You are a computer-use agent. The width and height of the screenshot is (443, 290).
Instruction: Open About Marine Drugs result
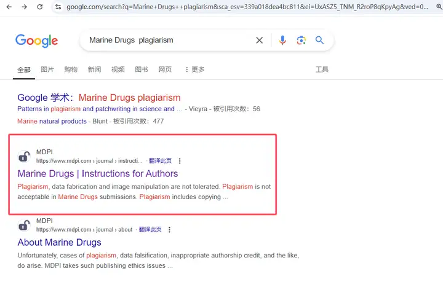click(59, 242)
